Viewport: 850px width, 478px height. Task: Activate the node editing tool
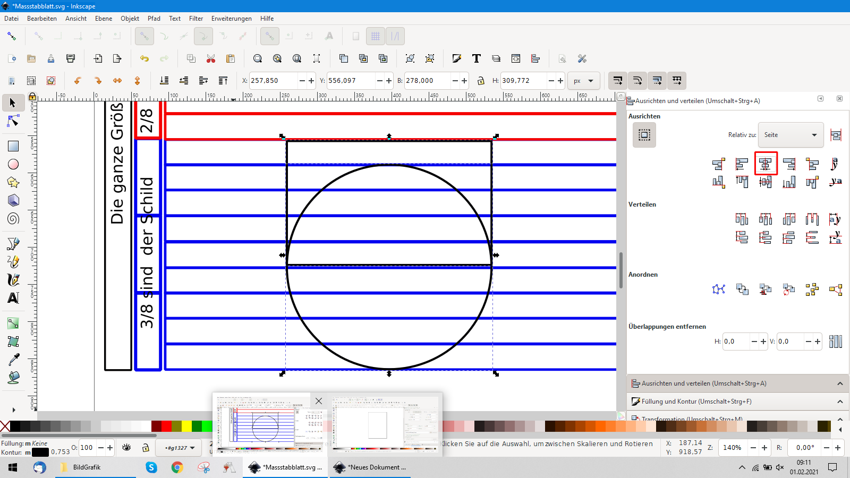13,122
